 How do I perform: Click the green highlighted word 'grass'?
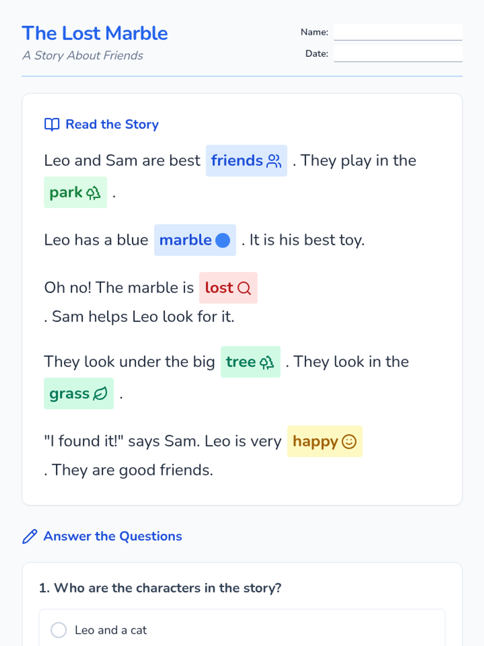pyautogui.click(x=69, y=394)
